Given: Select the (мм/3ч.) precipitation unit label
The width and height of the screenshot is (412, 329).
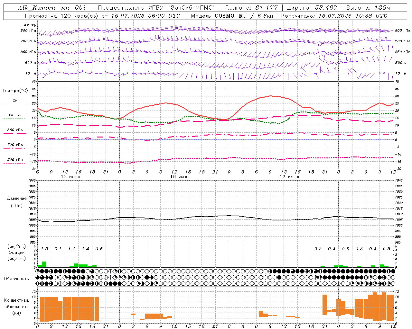Looking at the screenshot, I should (17, 246).
